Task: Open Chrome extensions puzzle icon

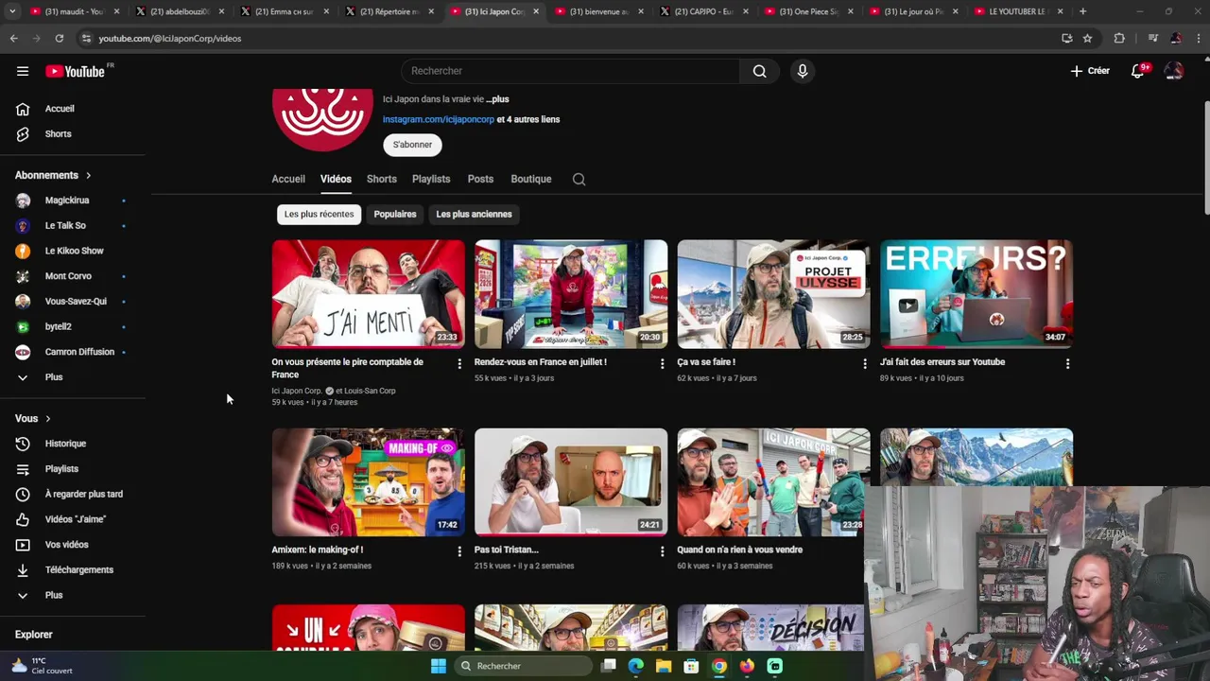Action: tap(1119, 38)
